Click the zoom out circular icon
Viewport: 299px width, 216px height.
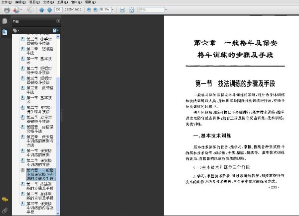click(x=89, y=9)
